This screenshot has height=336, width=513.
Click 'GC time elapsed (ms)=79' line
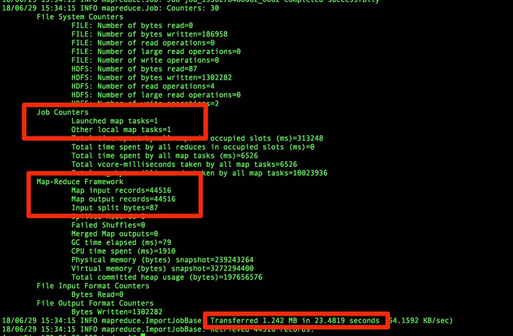click(x=121, y=242)
